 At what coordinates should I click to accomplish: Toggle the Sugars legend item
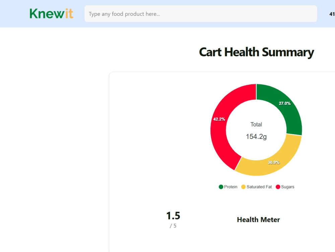(285, 187)
